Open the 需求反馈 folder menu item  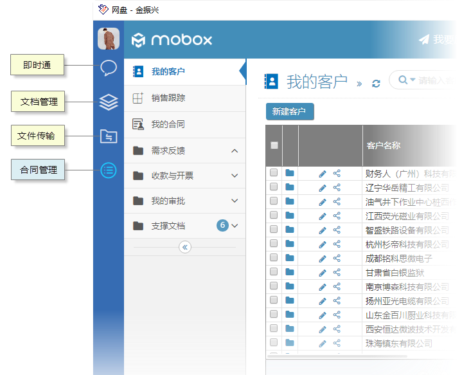click(x=185, y=151)
